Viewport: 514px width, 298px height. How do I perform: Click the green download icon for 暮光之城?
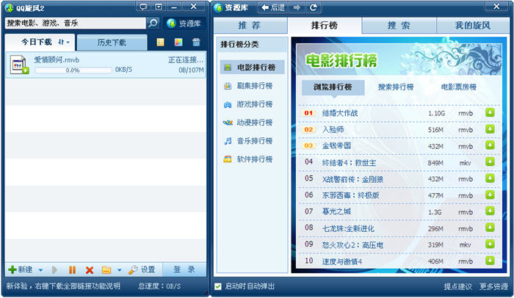point(489,211)
